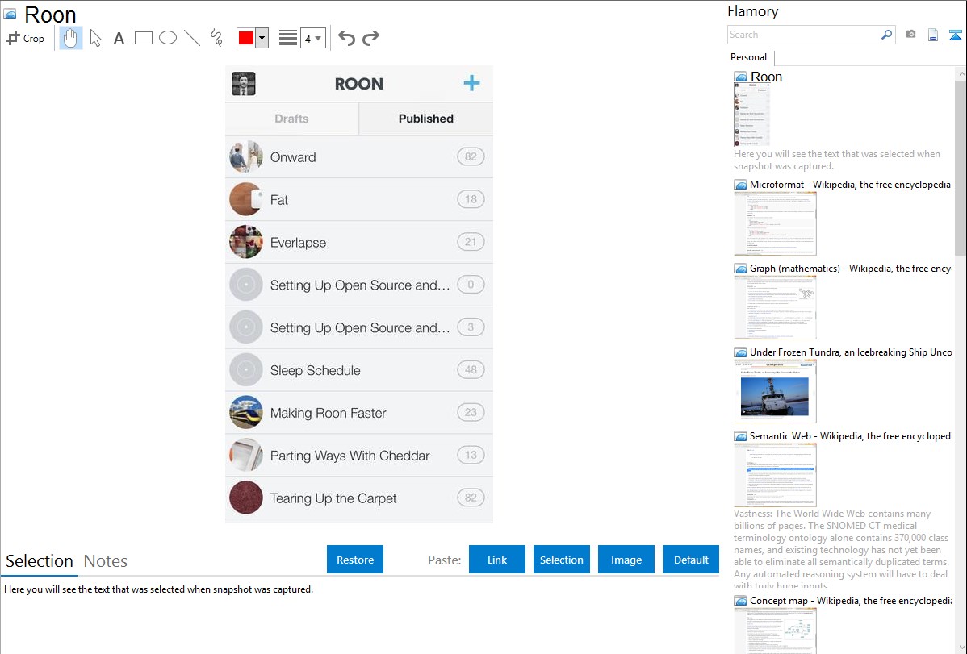Click Tearing Up the Carpet post
The image size is (967, 654).
pos(359,498)
